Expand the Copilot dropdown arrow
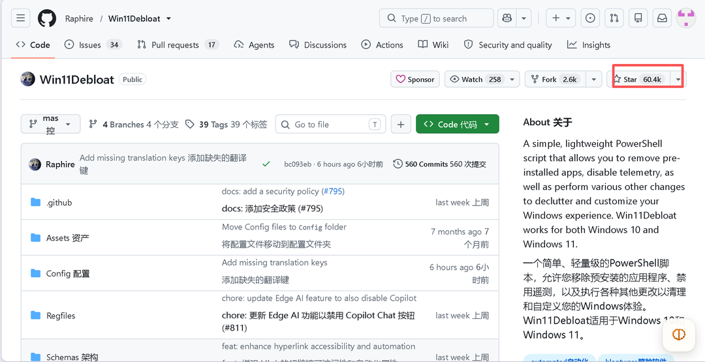 (524, 18)
